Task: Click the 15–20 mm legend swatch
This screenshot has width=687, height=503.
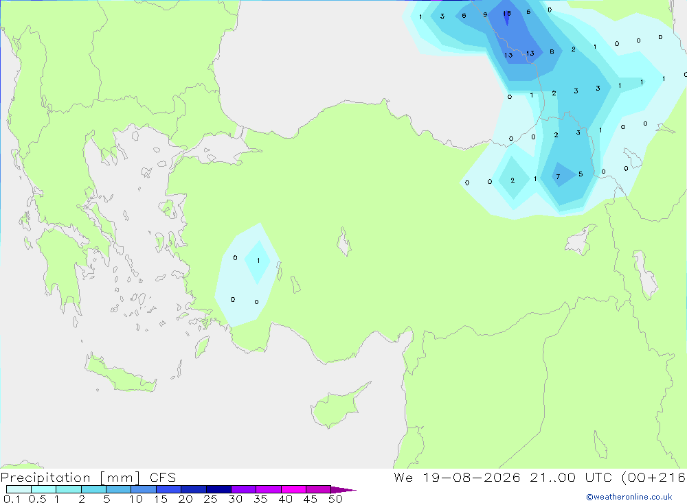Action: pos(169,489)
